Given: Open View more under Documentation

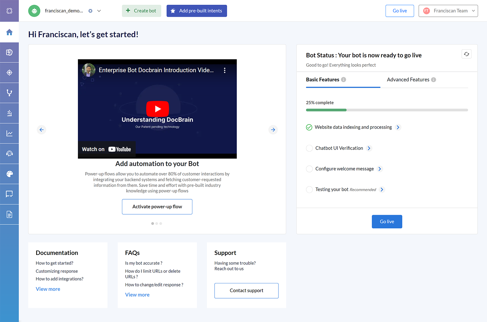Looking at the screenshot, I should point(48,289).
